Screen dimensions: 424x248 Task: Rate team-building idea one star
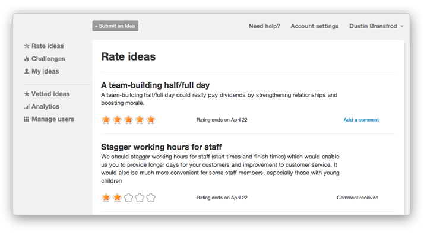point(106,119)
